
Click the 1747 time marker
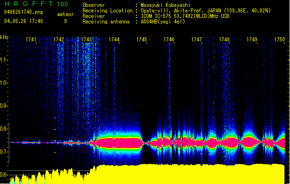196,40
